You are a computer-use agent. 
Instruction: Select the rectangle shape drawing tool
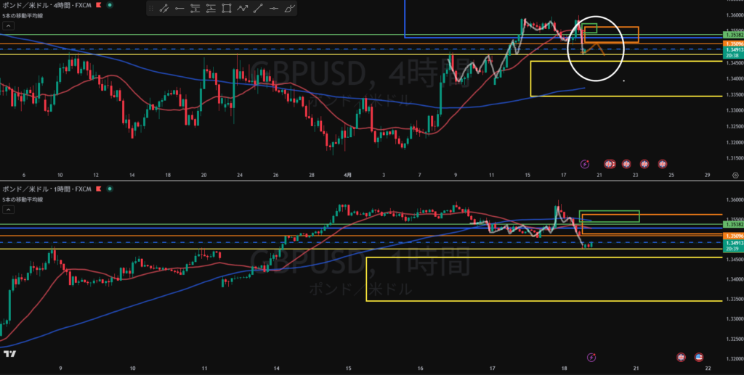227,9
